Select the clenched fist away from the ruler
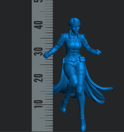This screenshot has height=132, width=124. pyautogui.click(x=98, y=52)
